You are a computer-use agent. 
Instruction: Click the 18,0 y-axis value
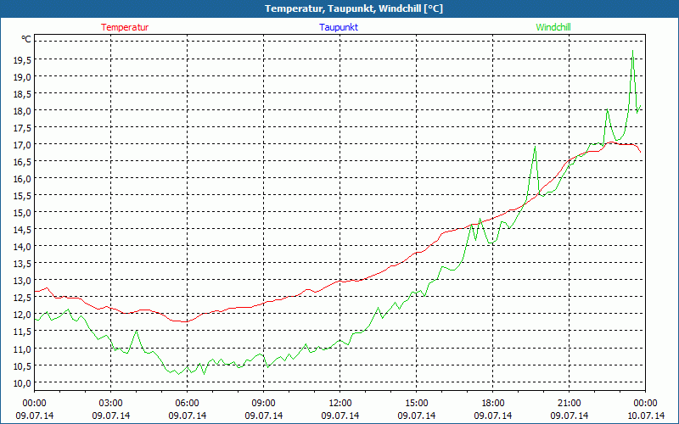22,111
